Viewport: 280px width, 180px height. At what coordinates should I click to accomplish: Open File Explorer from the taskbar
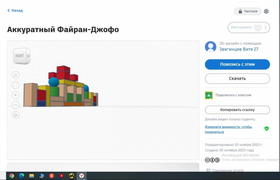[x=32, y=176]
